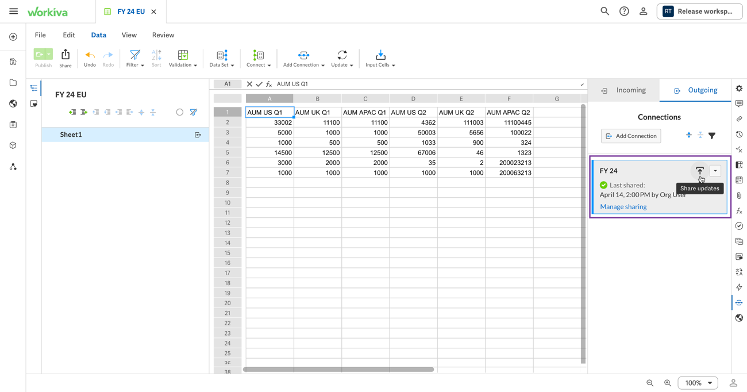Click the help question mark icon
This screenshot has width=747, height=392.
tap(624, 11)
